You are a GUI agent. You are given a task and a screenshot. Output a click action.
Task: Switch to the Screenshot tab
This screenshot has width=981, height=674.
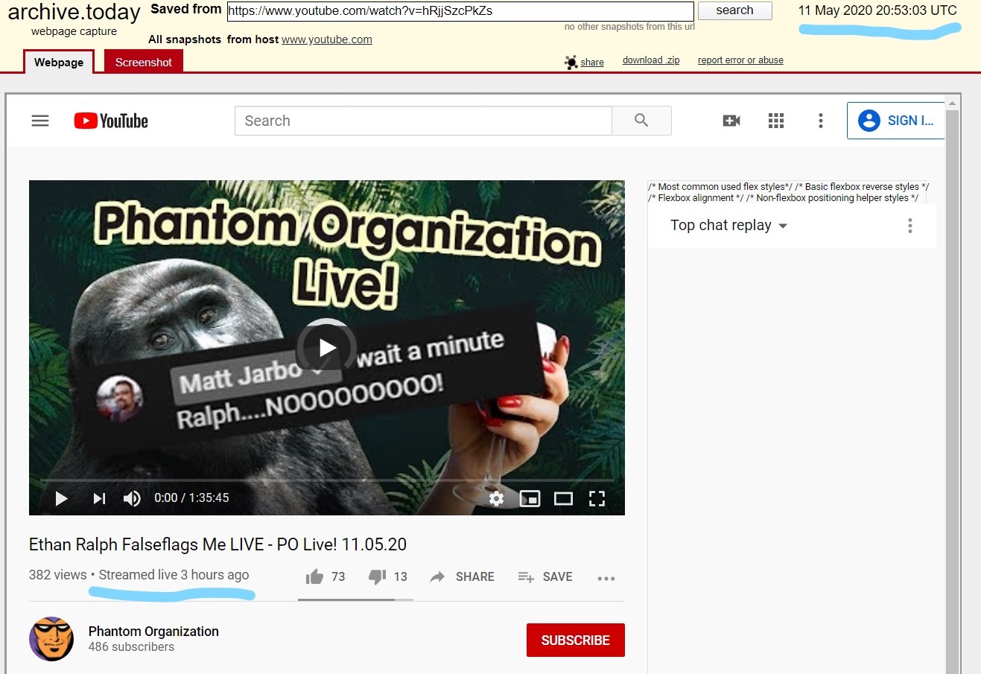(x=144, y=62)
